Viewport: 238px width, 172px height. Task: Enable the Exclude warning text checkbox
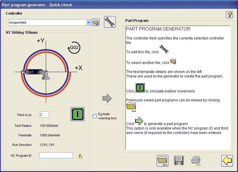[x=95, y=116]
